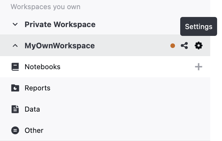Collapse the MyOwnWorkspace chevron
The height and width of the screenshot is (141, 222).
15,46
